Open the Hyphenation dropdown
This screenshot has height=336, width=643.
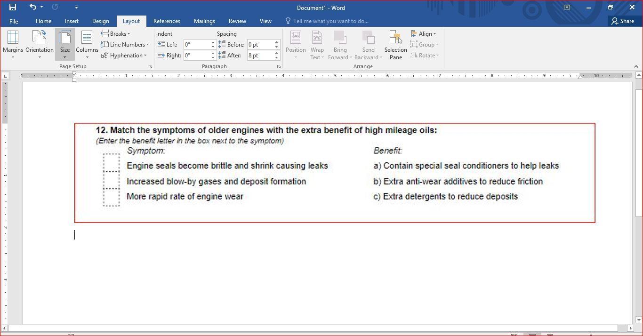point(124,56)
